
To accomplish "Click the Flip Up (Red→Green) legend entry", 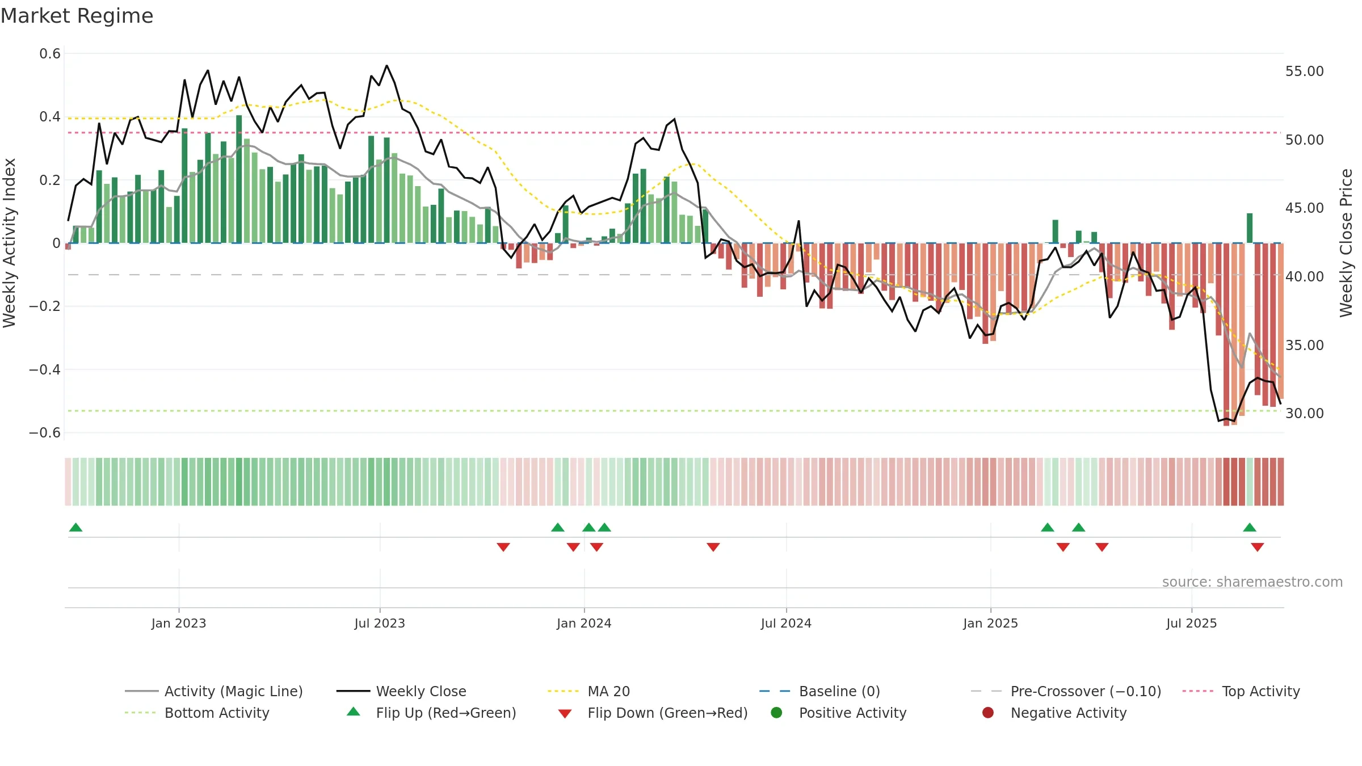I will (x=431, y=713).
